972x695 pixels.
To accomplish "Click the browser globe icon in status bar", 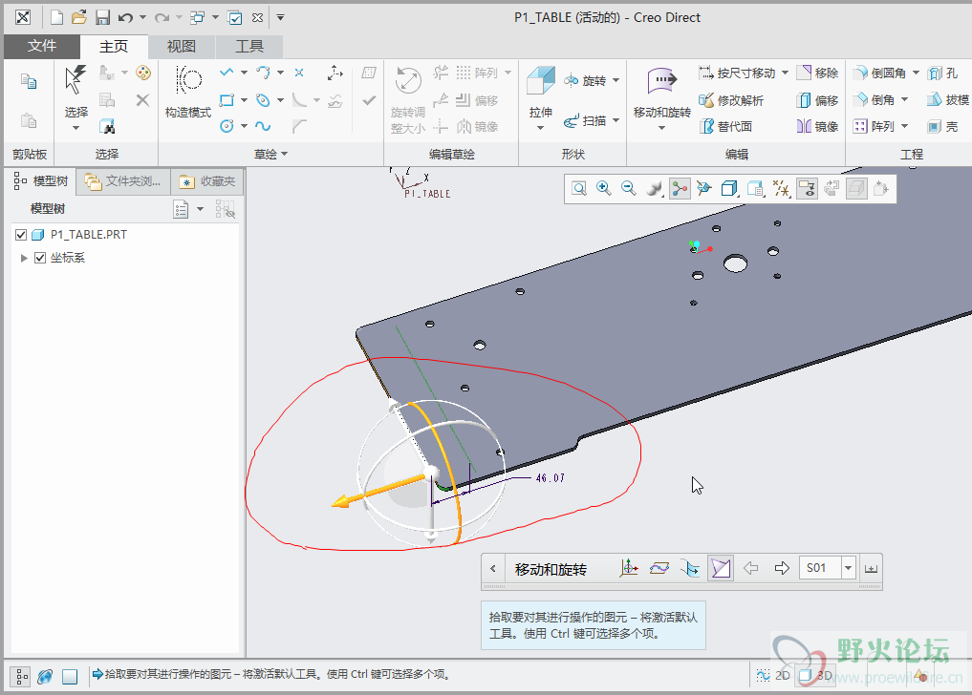I will (x=45, y=677).
